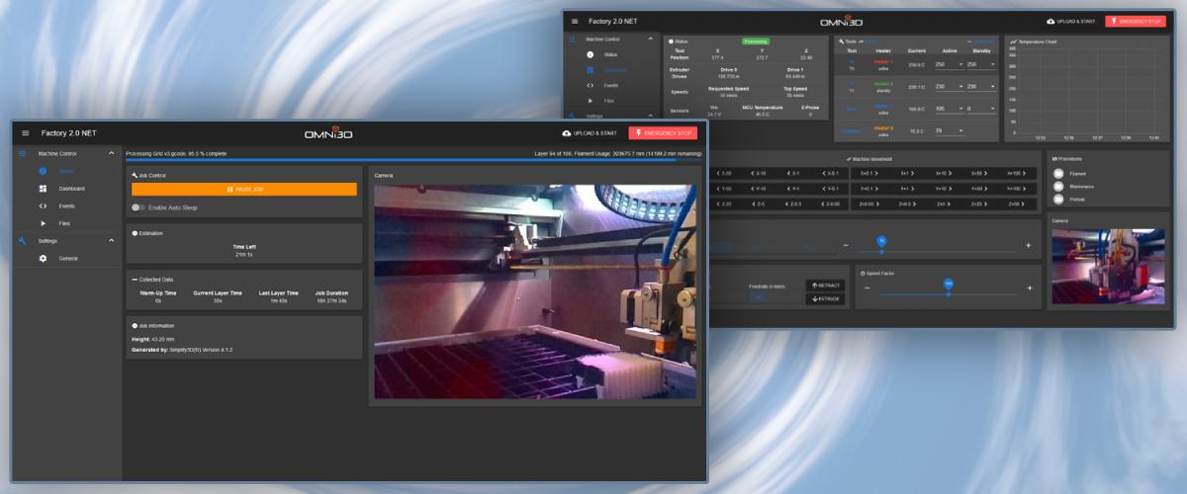The width and height of the screenshot is (1187, 494).
Task: Click Emergency Stop in front window
Action: [x=663, y=132]
